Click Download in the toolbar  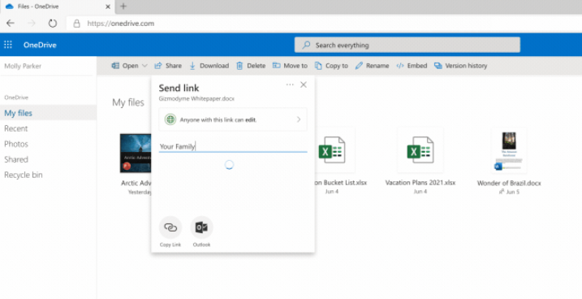(209, 66)
